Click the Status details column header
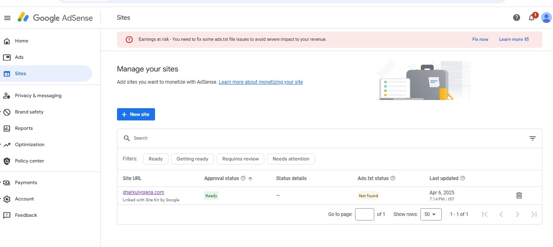Viewport: 553px width, 247px height. tap(291, 178)
